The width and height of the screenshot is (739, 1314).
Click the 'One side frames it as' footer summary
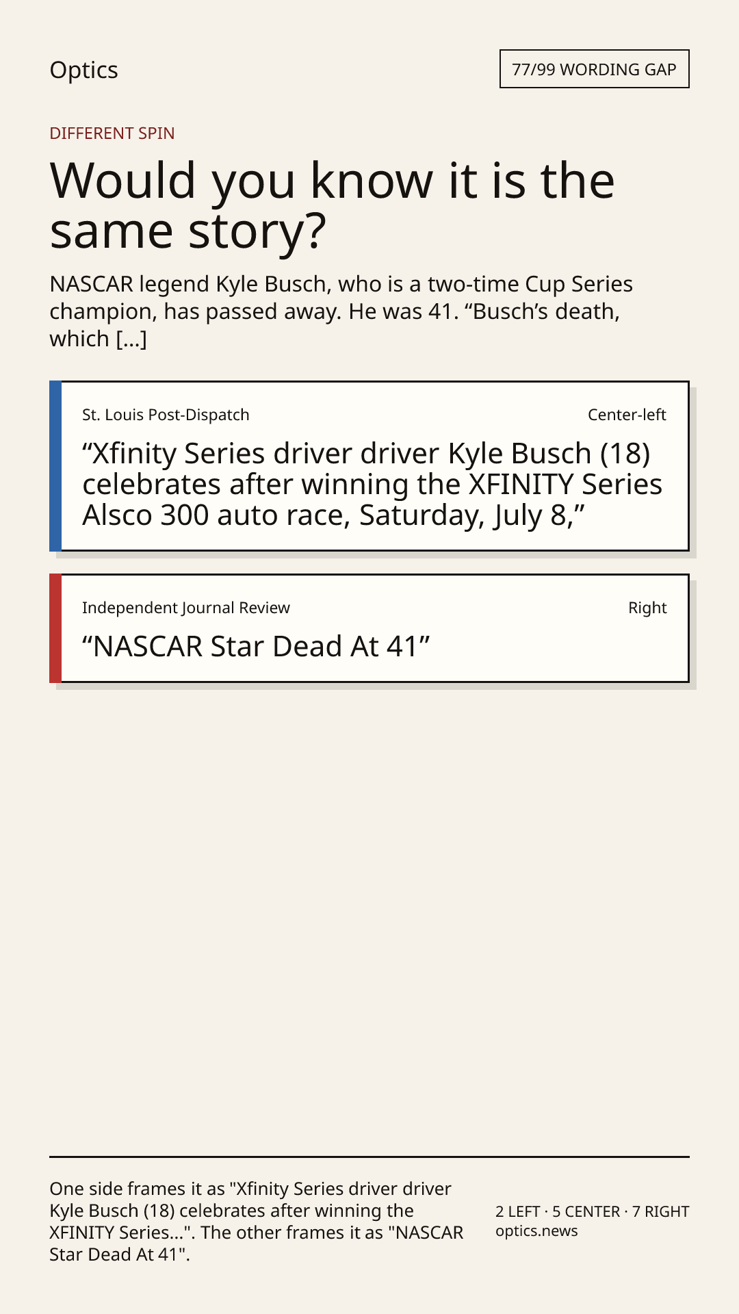click(257, 1222)
